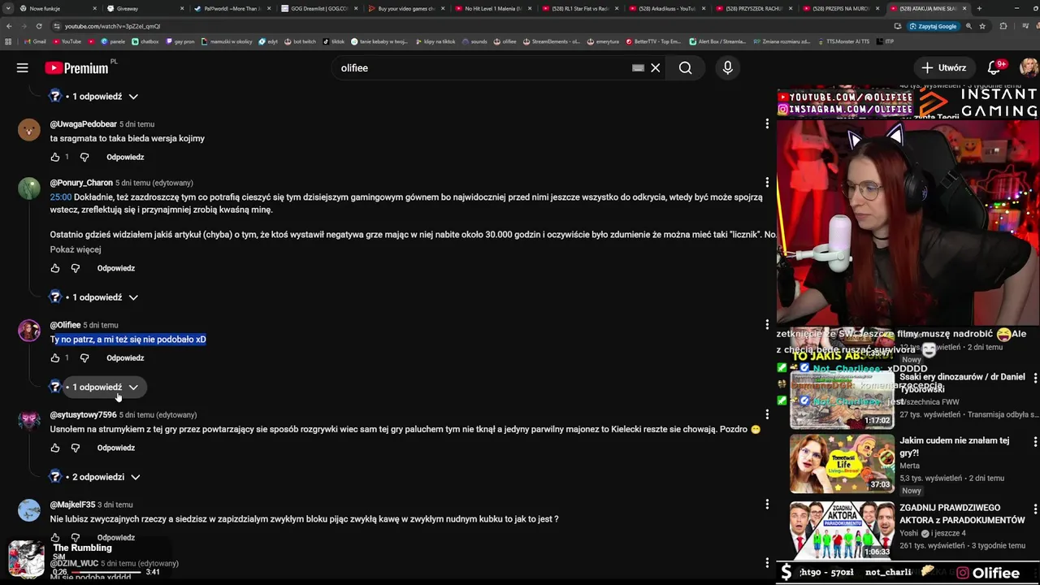The image size is (1040, 585).
Task: Open the YouTube hamburger guide menu
Action: (23, 68)
